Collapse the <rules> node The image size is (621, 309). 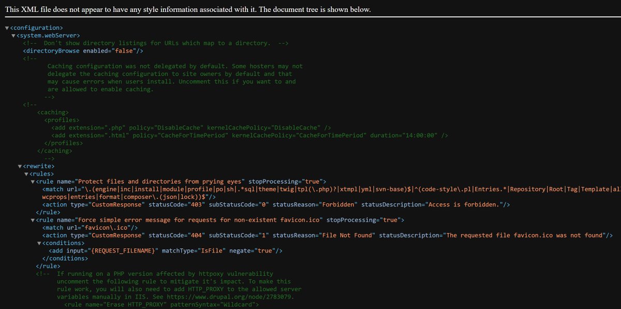point(26,174)
